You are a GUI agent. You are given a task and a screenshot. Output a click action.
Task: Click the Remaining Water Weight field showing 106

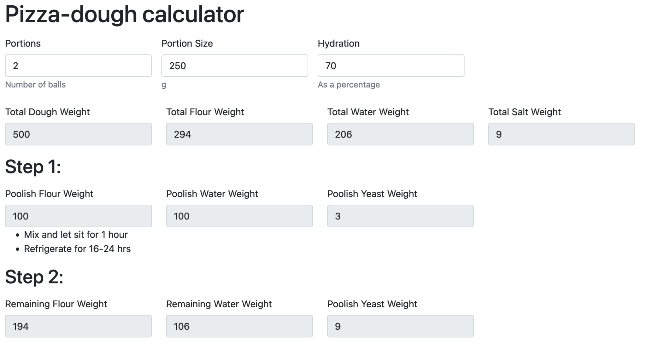coord(239,326)
